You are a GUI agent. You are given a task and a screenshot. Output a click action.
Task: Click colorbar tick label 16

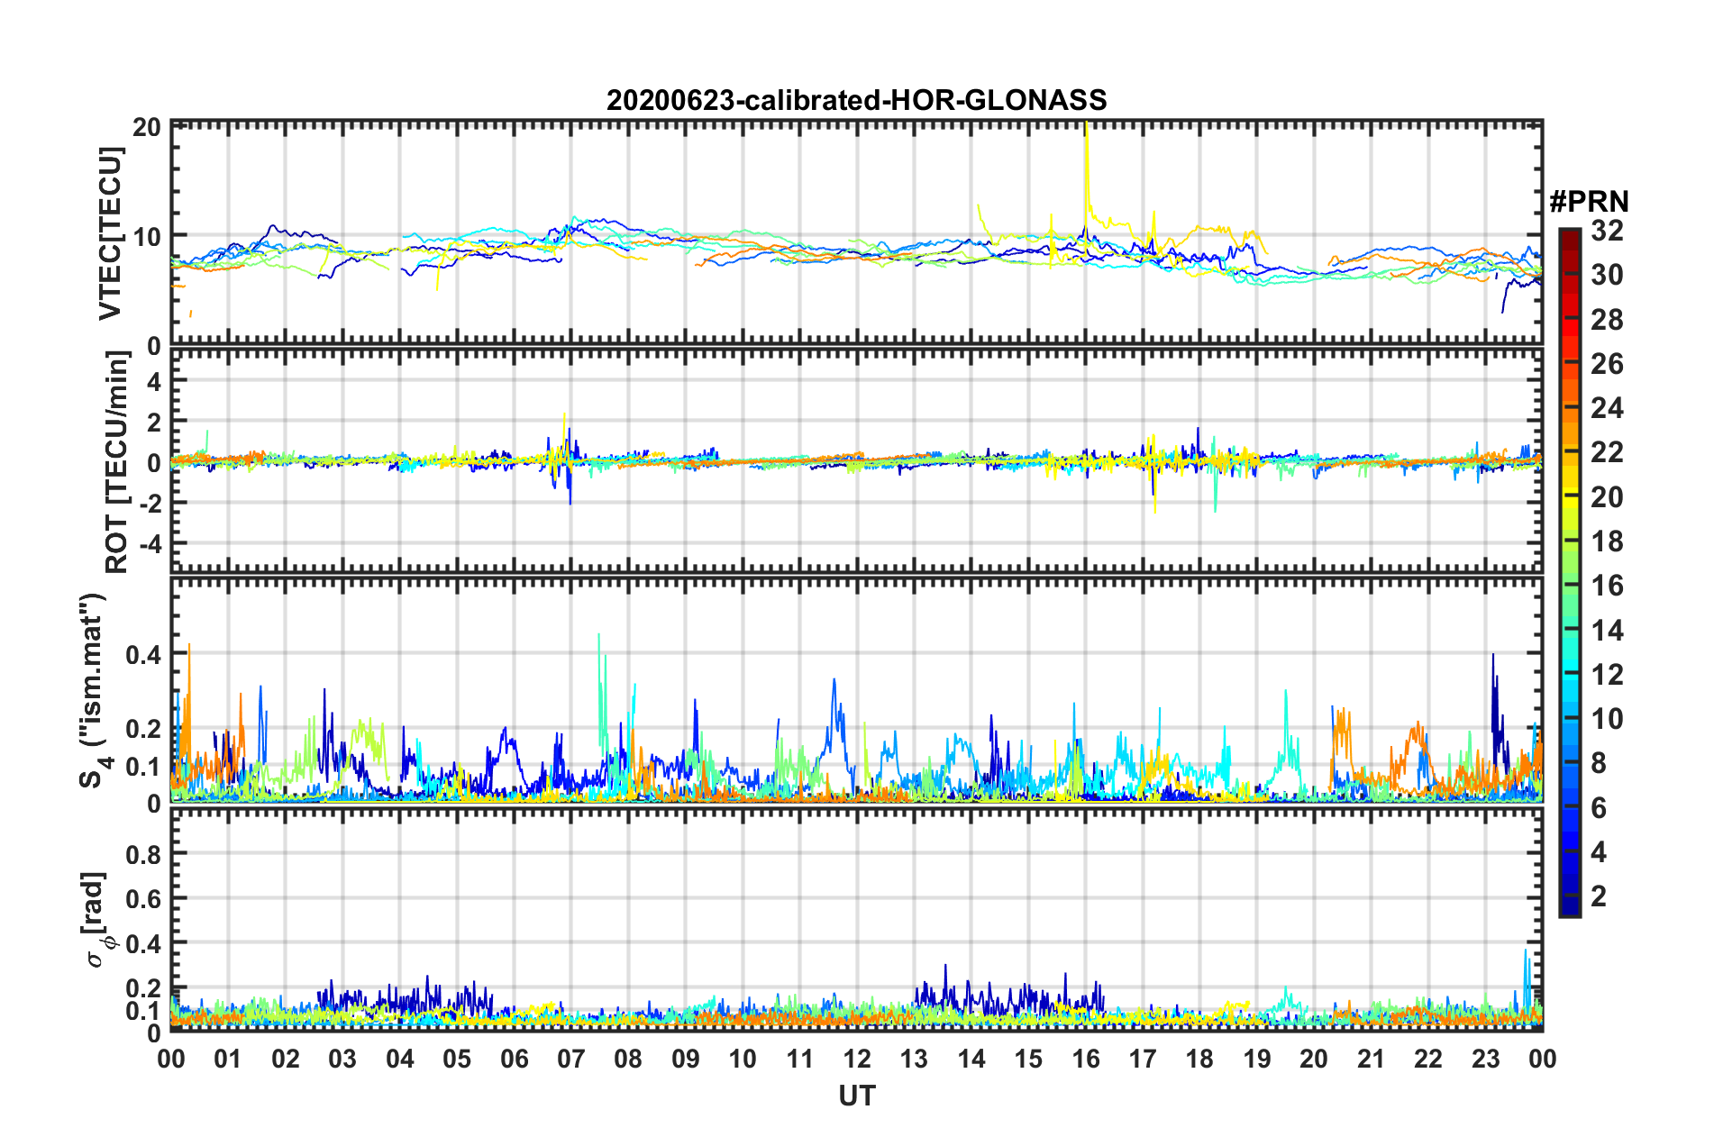coord(1607,586)
